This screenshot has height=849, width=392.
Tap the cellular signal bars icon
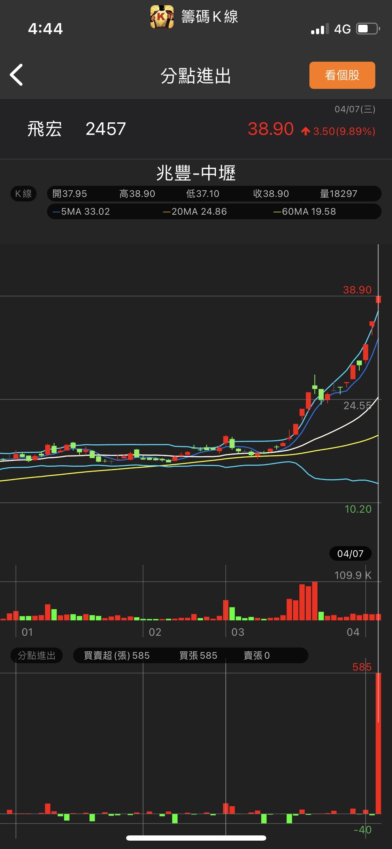coord(320,29)
